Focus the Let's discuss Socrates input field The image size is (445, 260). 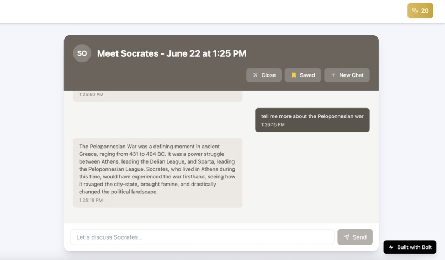[202, 237]
